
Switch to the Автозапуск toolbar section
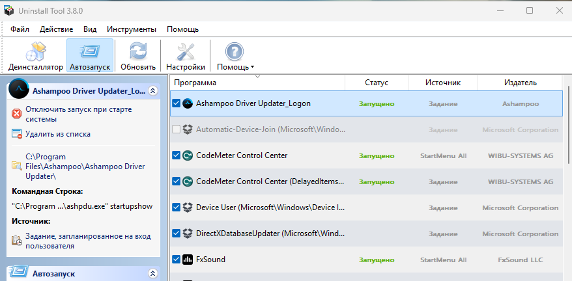pyautogui.click(x=90, y=56)
